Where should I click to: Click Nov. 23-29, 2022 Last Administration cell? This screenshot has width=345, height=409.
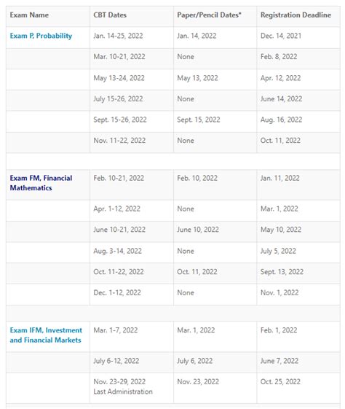(123, 386)
